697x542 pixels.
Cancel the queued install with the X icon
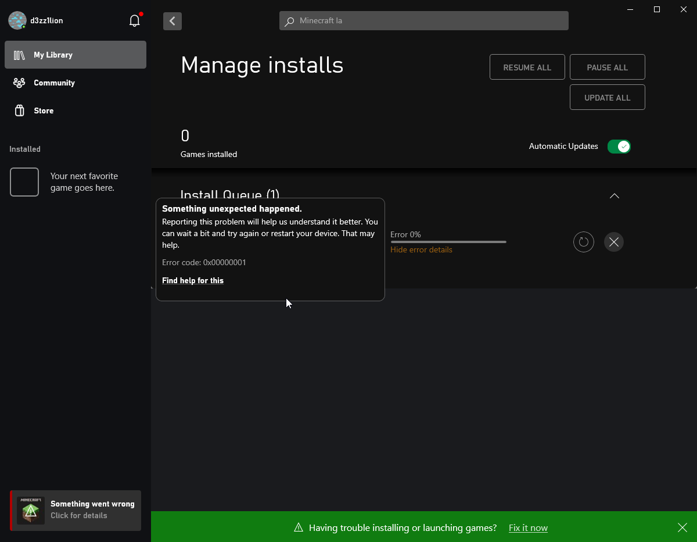[x=613, y=242]
